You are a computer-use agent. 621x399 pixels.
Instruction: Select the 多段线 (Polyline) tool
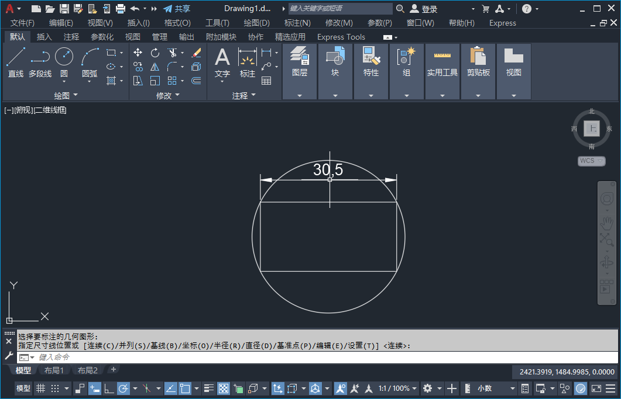pos(40,63)
